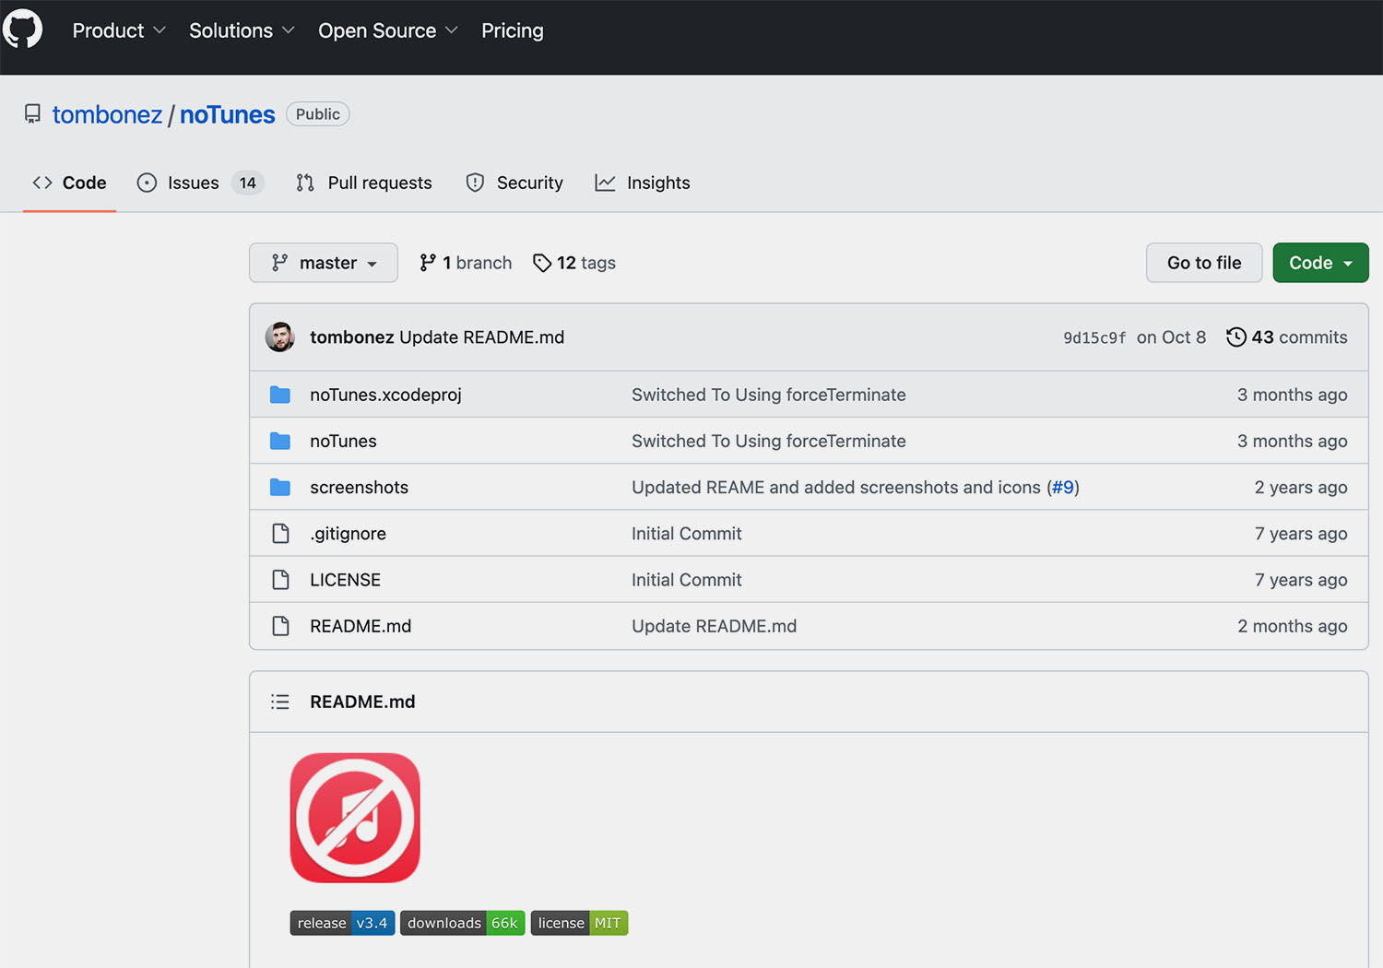The image size is (1383, 968).
Task: Open the screenshots folder
Action: pyautogui.click(x=359, y=488)
